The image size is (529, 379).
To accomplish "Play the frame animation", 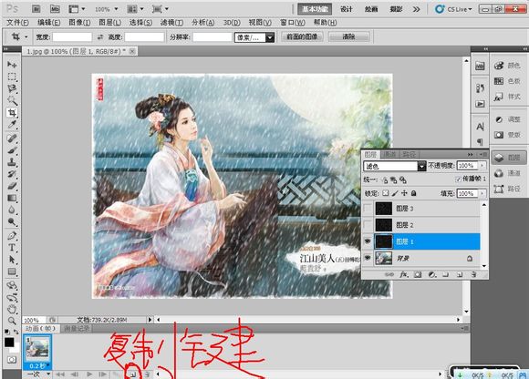I will (89, 374).
